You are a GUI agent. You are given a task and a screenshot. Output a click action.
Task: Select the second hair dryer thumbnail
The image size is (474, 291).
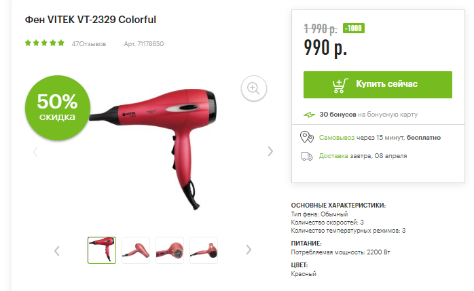[x=136, y=250]
